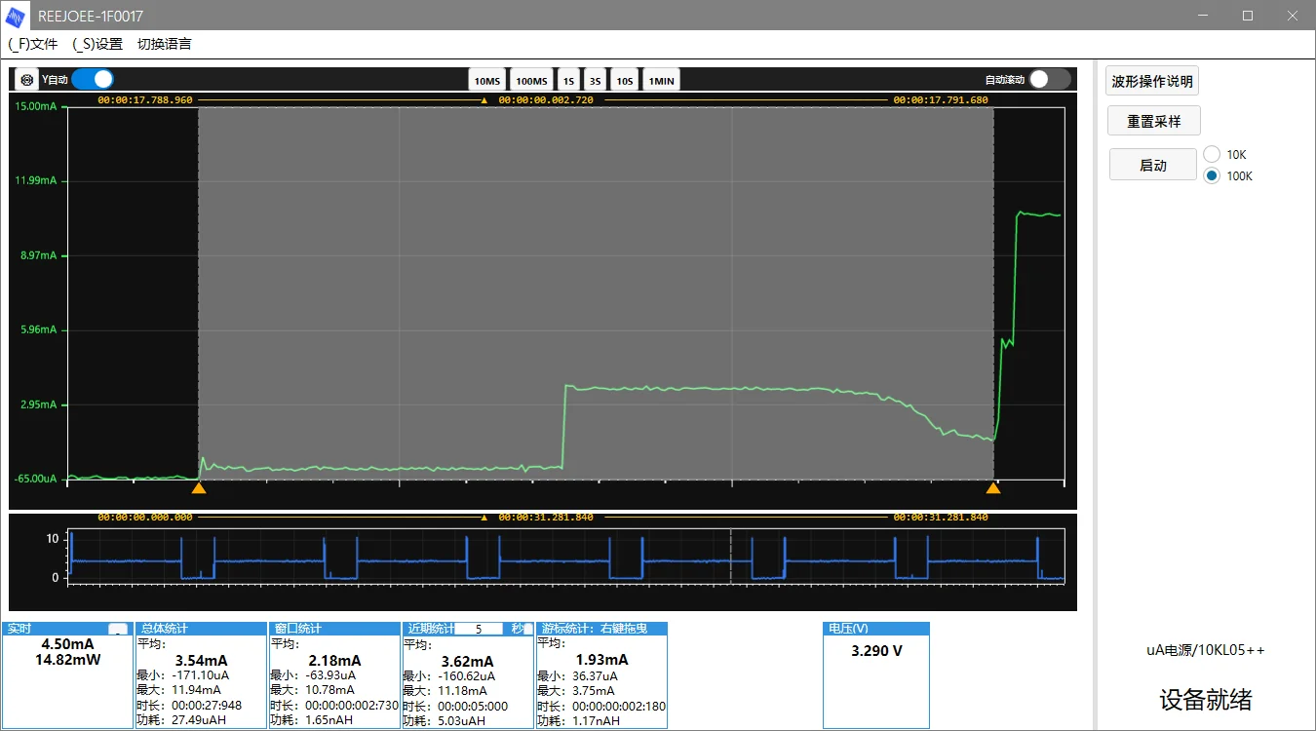
Task: Toggle the Y自动 auto-scale switch
Action: [x=93, y=79]
